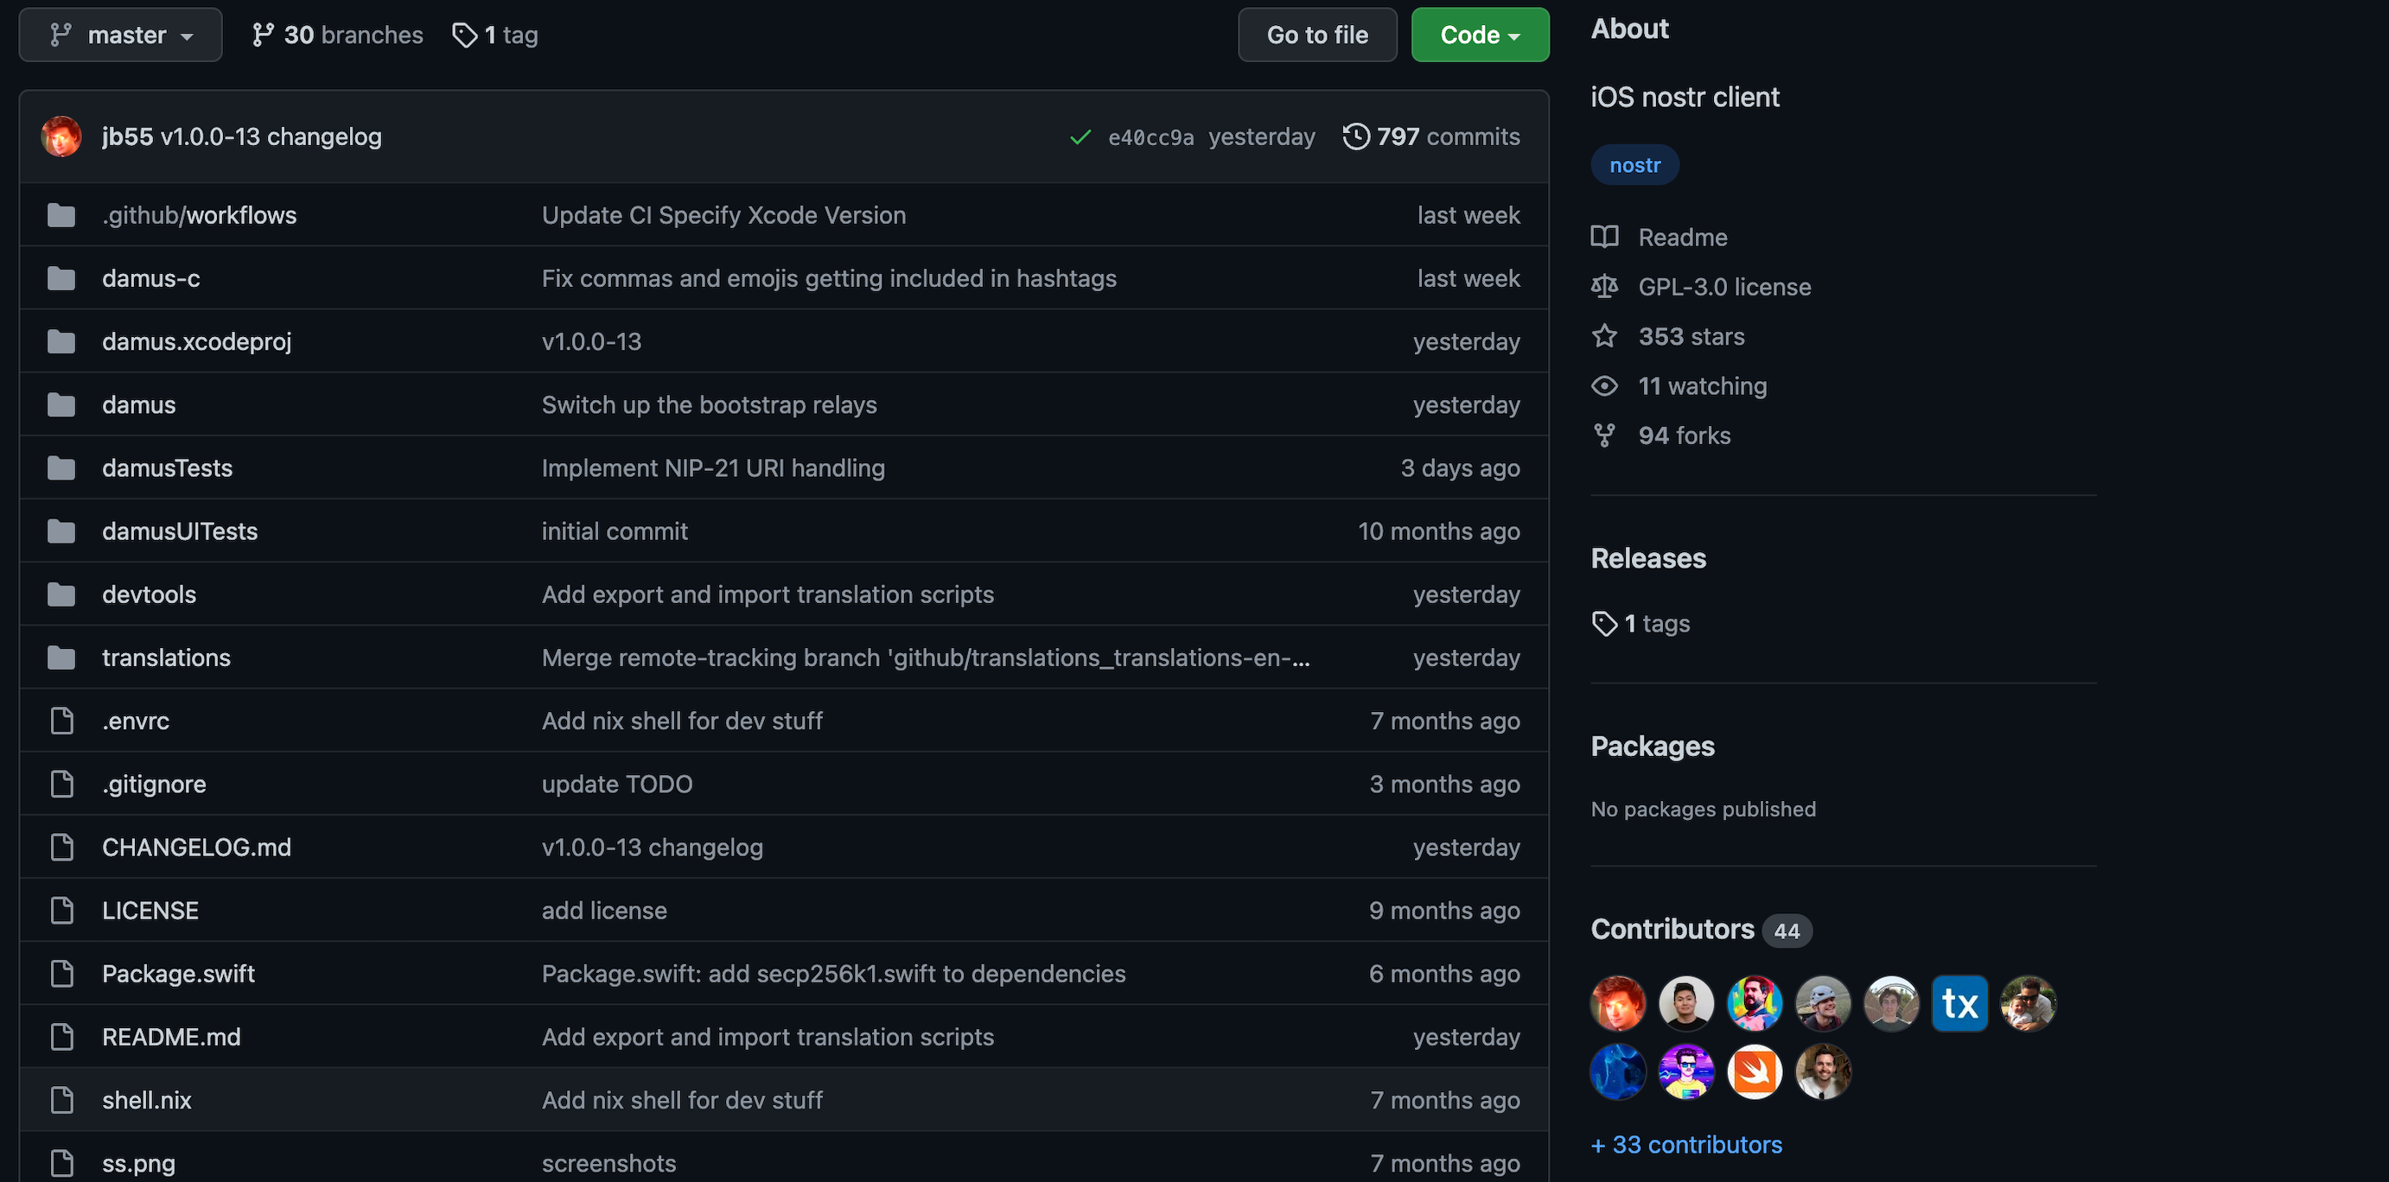Click the damus-c folder icon

tap(61, 278)
